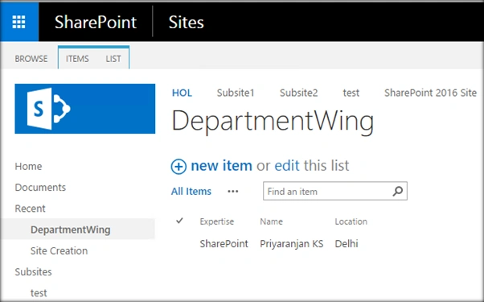
Task: Click the plus icon for new item
Action: coord(178,167)
